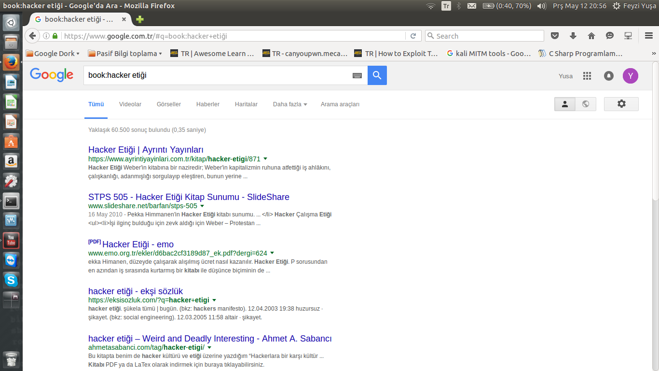Viewport: 659px width, 371px height.
Task: Open search settings gear
Action: pos(621,104)
